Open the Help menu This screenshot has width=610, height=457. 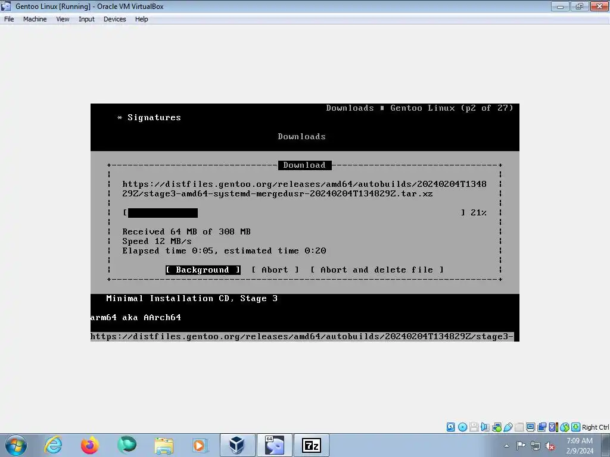pos(142,19)
